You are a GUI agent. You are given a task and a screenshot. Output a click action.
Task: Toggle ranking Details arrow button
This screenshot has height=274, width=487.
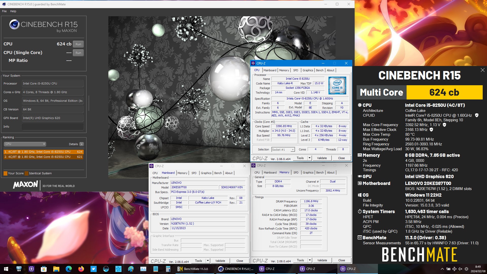point(82,144)
